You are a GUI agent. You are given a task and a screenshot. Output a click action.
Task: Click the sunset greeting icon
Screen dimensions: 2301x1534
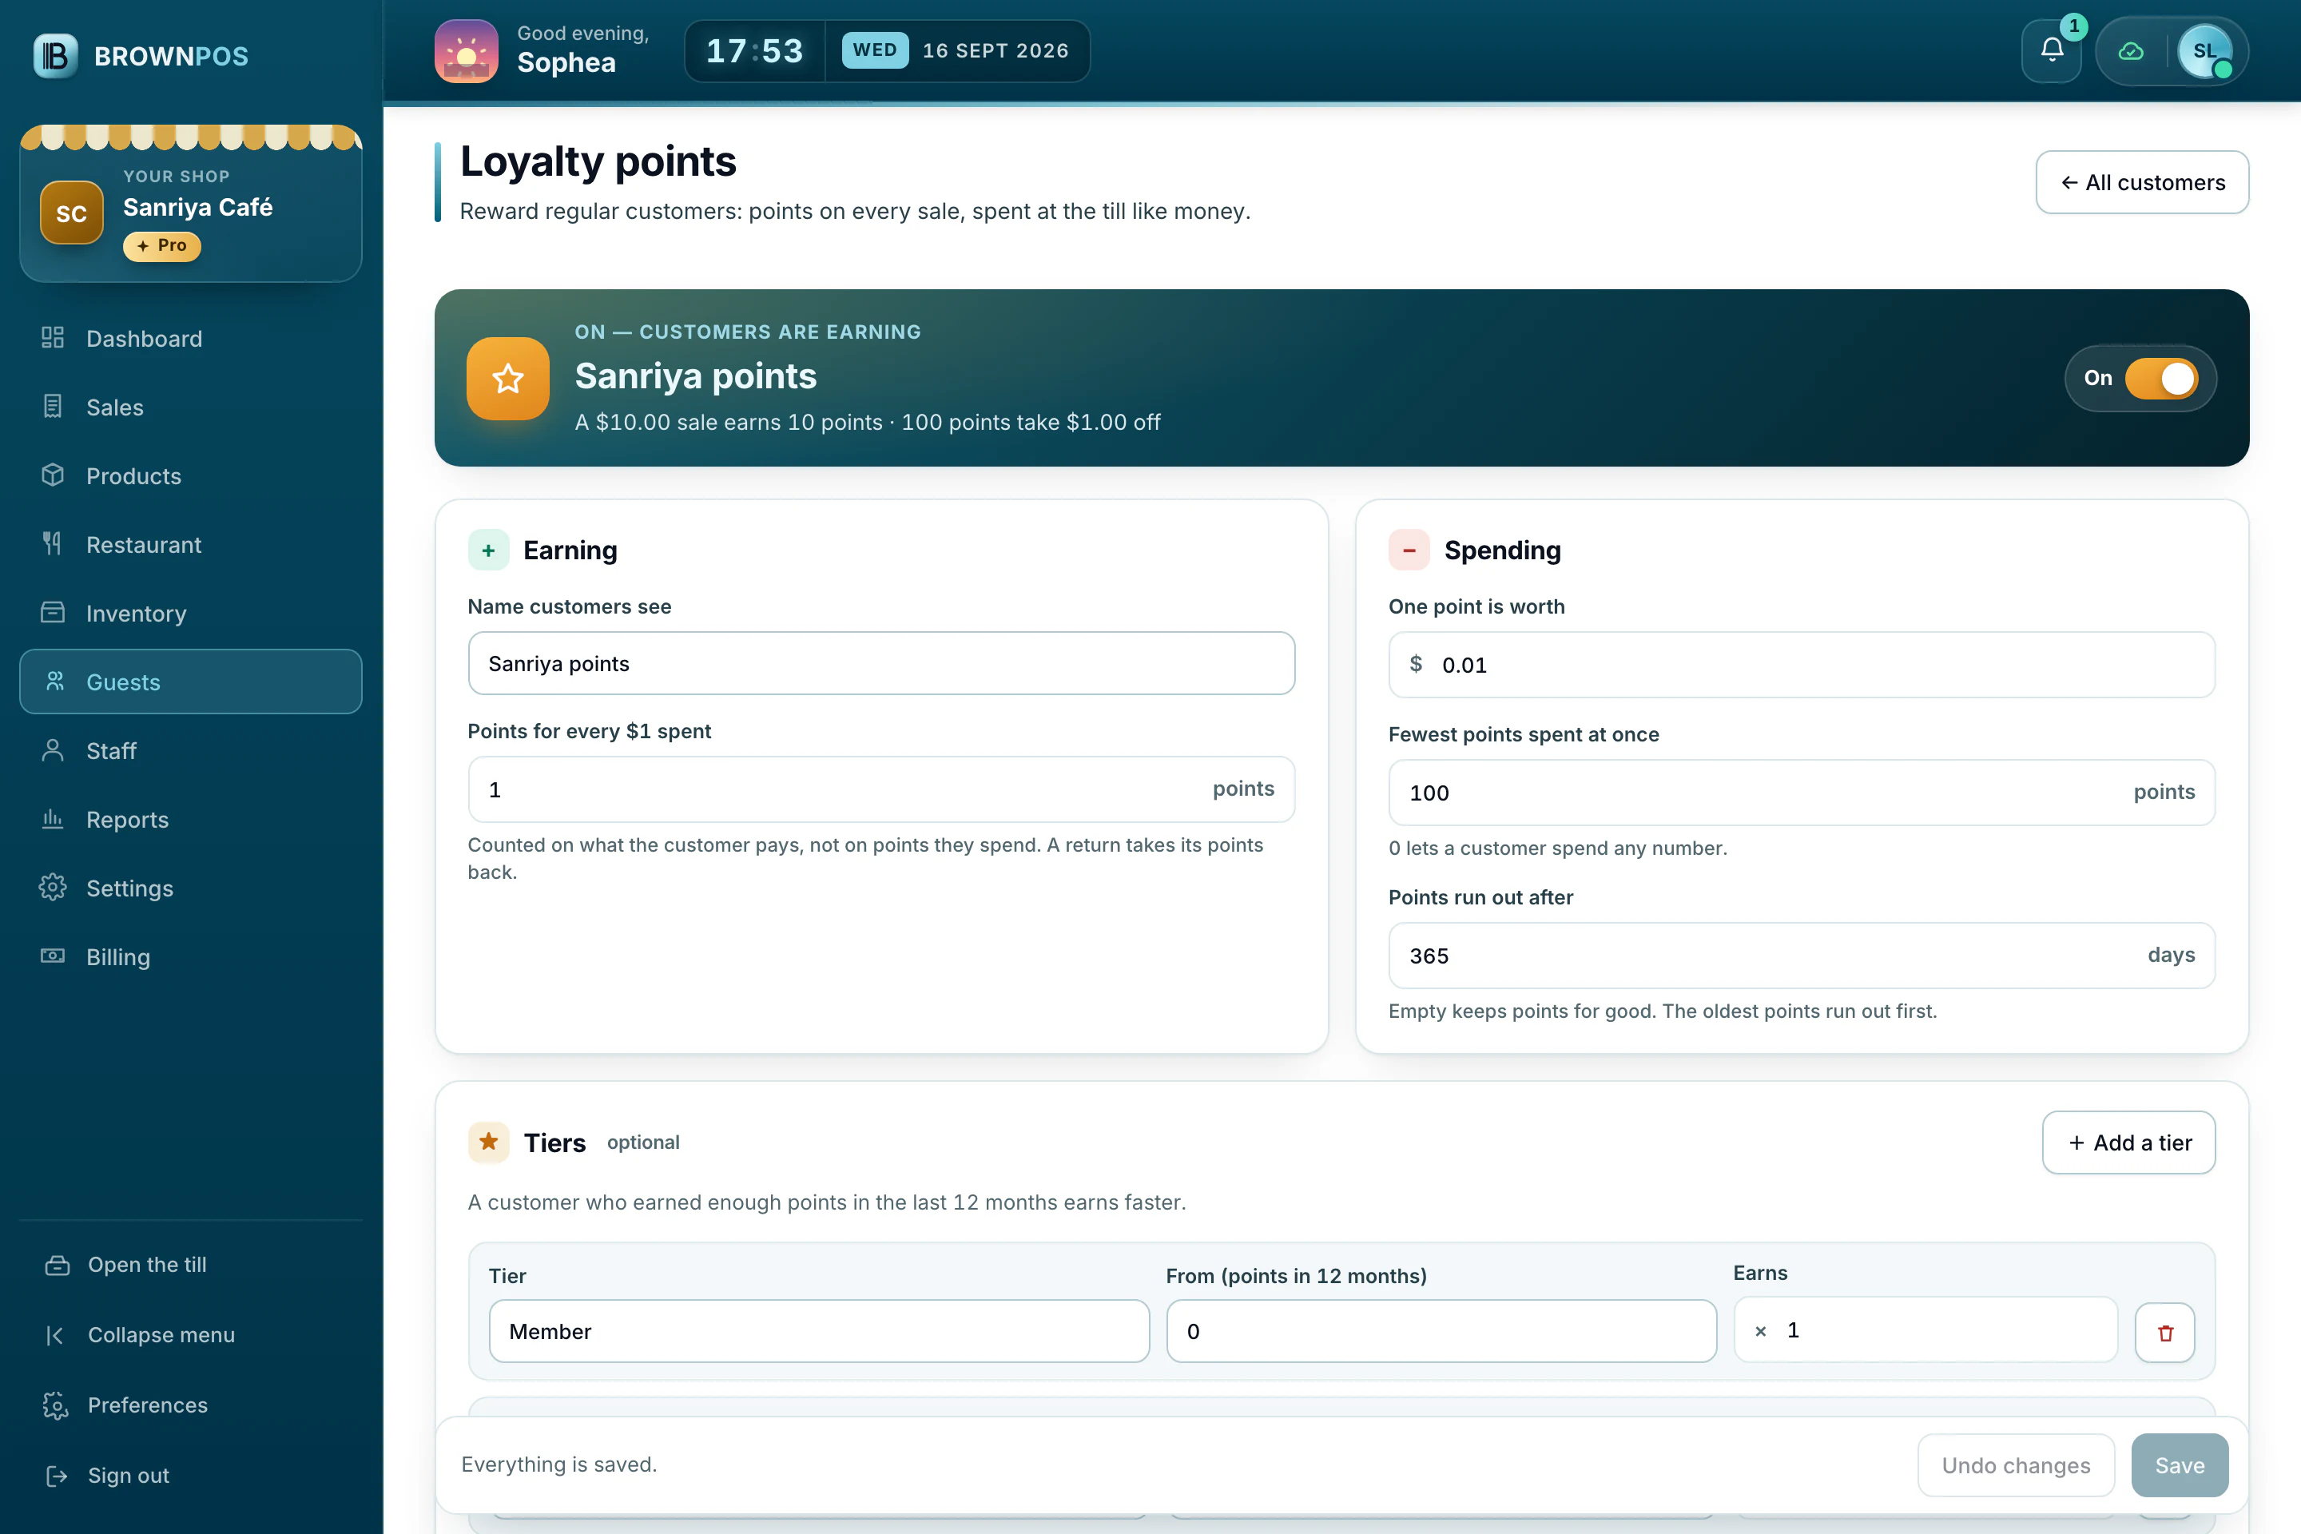(467, 51)
